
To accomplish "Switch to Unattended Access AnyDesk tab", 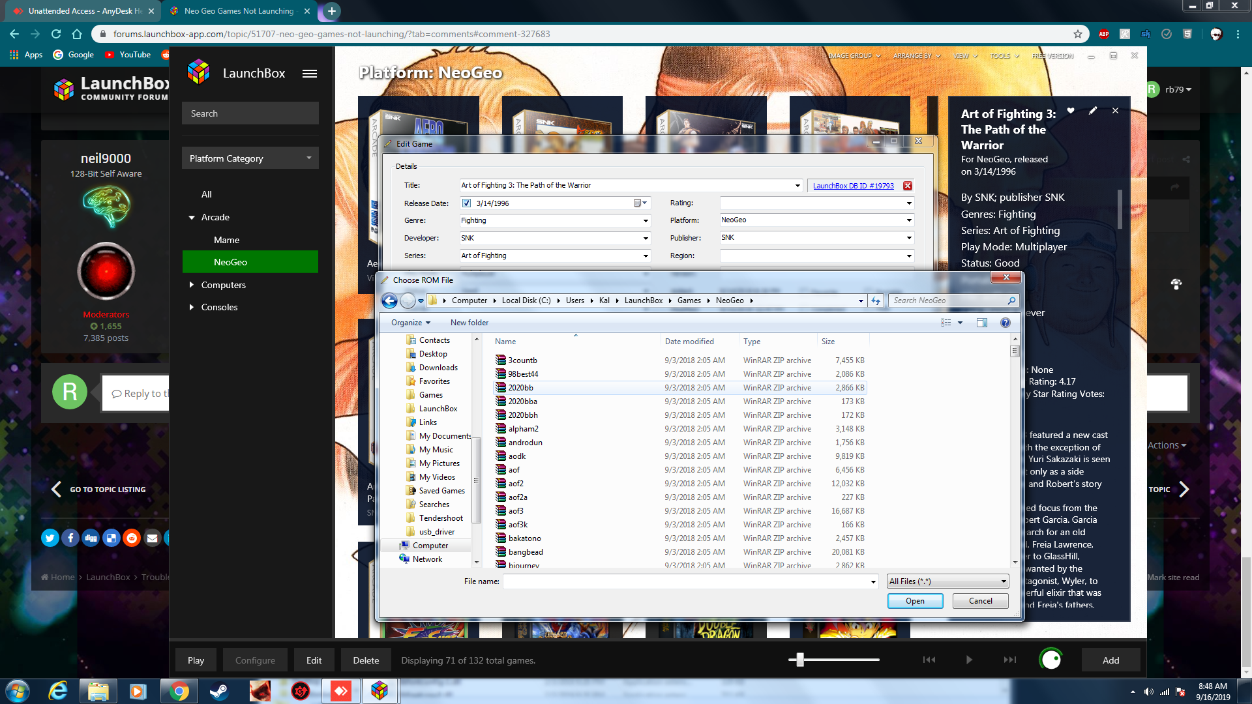I will pyautogui.click(x=83, y=11).
